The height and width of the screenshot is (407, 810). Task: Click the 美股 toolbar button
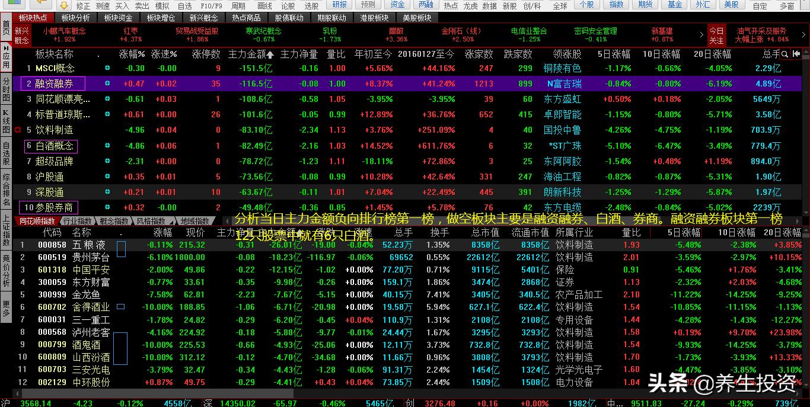click(732, 5)
